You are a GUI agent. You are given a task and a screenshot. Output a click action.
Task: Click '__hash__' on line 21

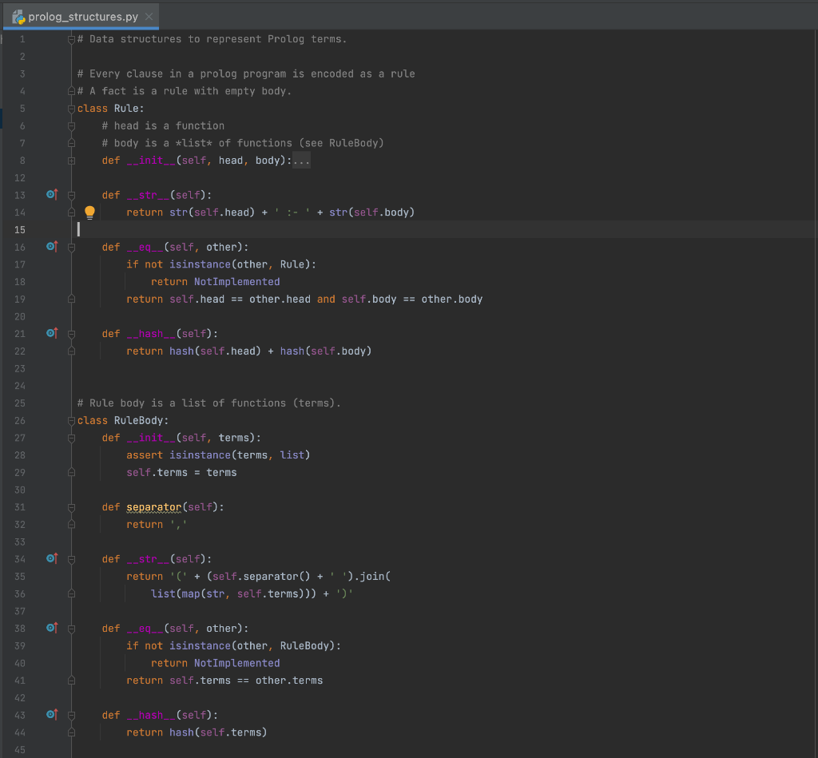(151, 333)
